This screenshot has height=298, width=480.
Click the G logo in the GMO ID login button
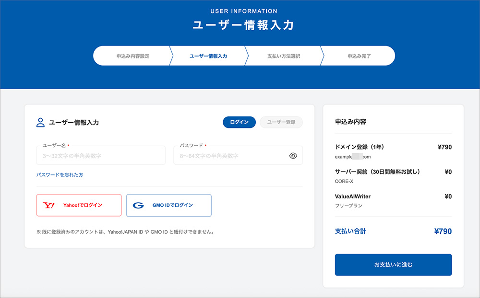coord(138,205)
